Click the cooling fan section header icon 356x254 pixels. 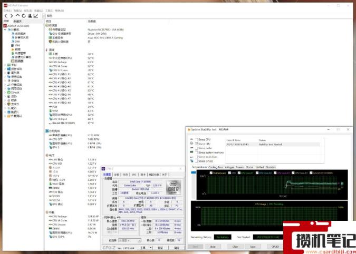click(47, 131)
